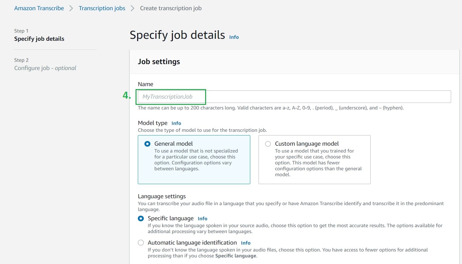Viewport: 462px width, 264px height.
Task: Click the Job settings panel header
Action: tap(159, 61)
